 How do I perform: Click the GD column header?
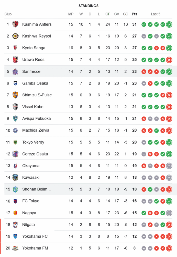[126, 14]
